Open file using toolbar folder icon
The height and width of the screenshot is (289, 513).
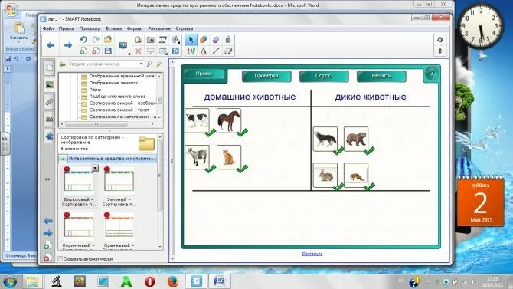(x=108, y=40)
